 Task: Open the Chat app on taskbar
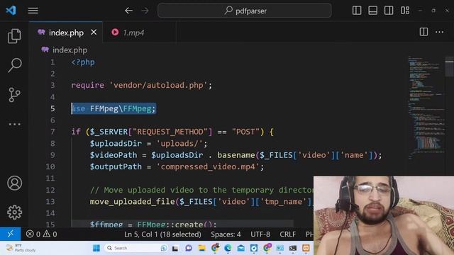click(189, 248)
